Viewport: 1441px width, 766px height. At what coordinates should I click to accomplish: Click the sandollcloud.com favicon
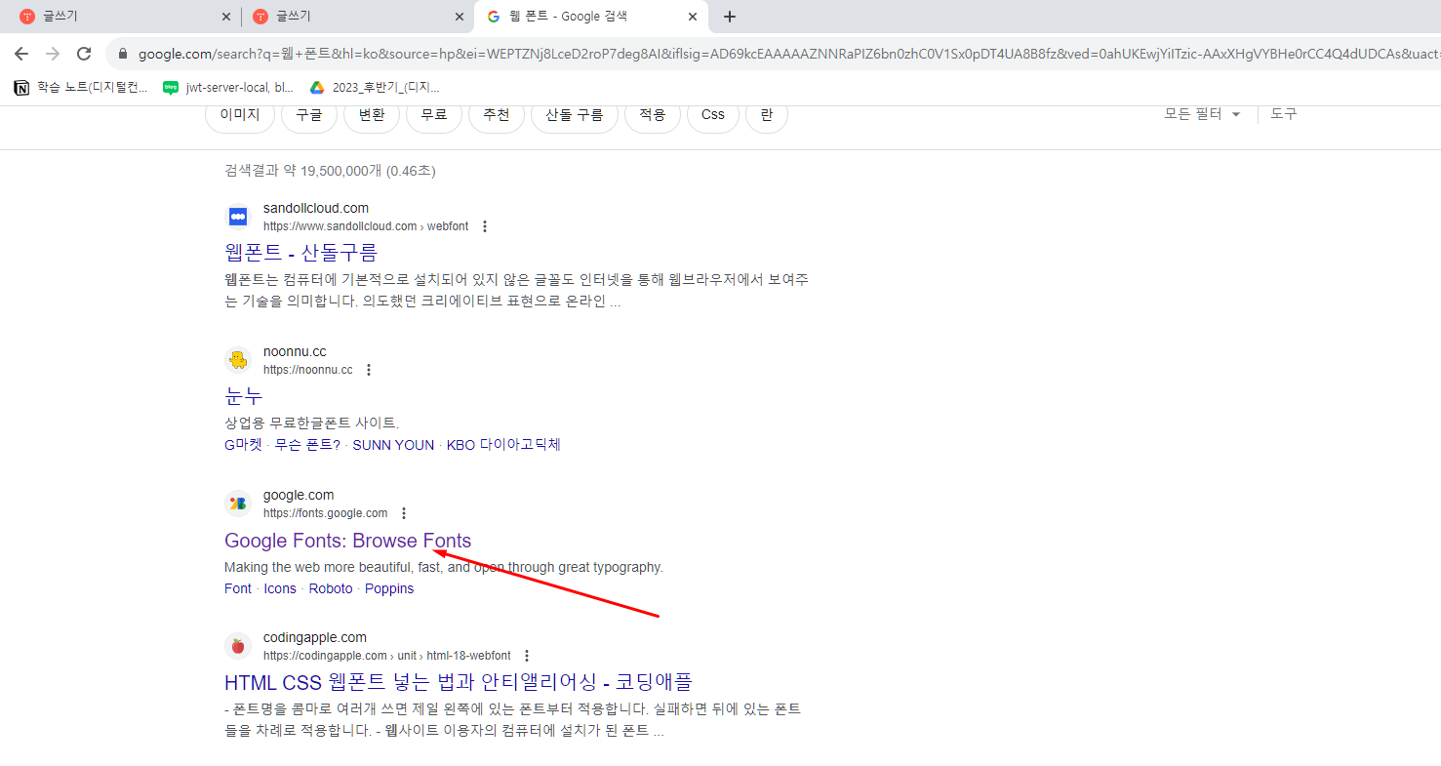tap(238, 217)
